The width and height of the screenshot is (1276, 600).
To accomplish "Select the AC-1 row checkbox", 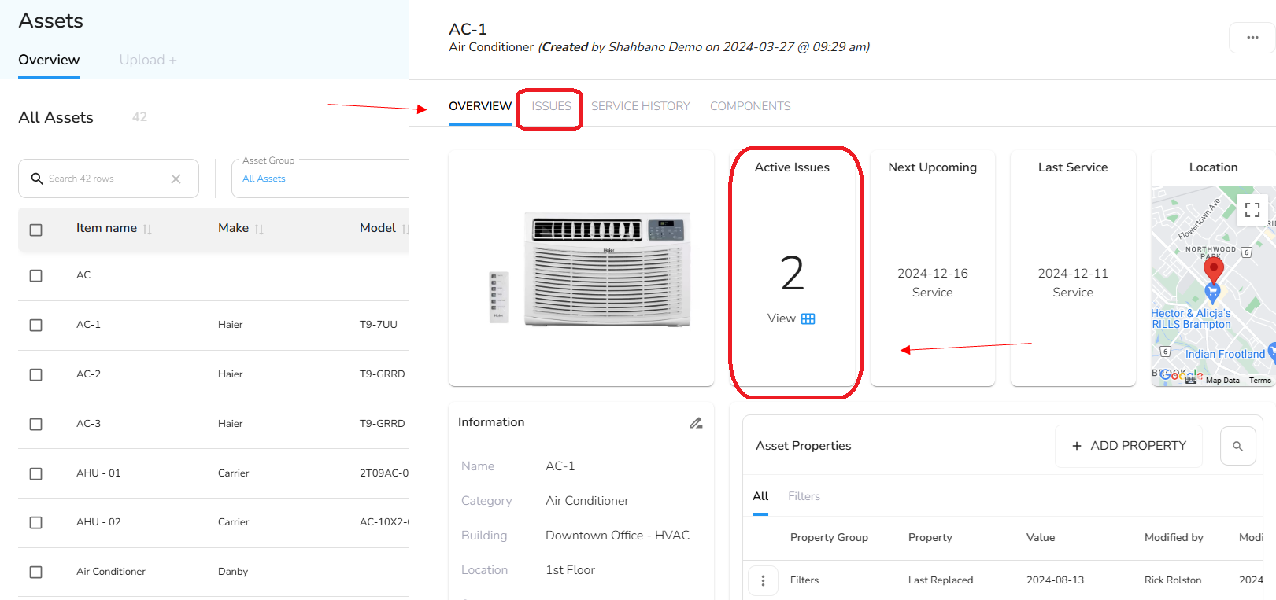I will click(x=35, y=325).
